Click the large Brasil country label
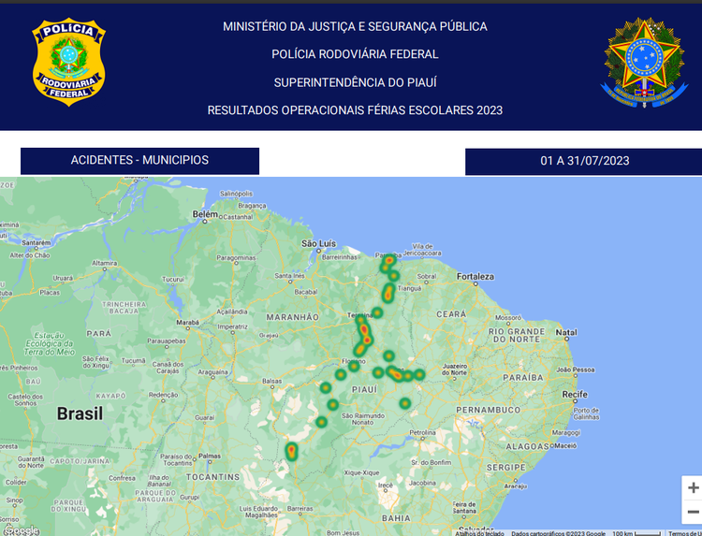The image size is (702, 536). (80, 413)
